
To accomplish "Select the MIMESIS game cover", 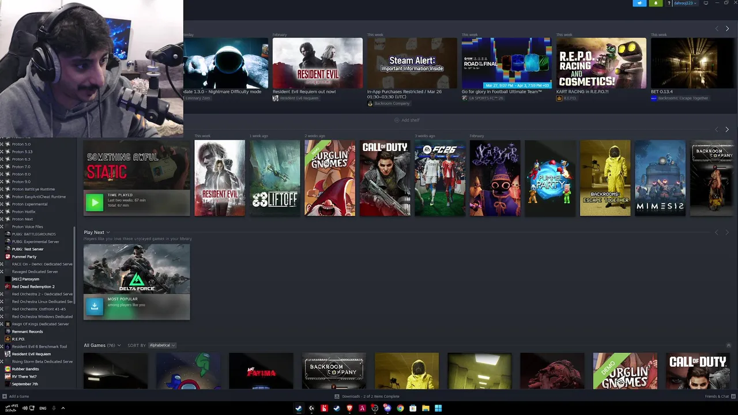I will 660,178.
